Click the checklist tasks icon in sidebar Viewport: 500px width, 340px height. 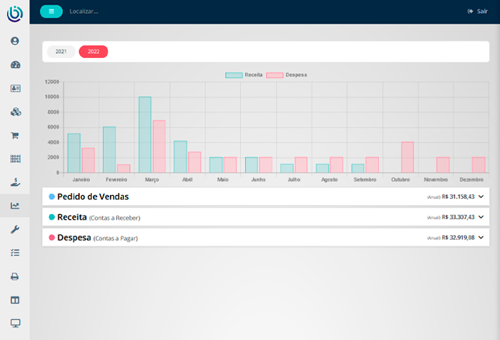15,253
